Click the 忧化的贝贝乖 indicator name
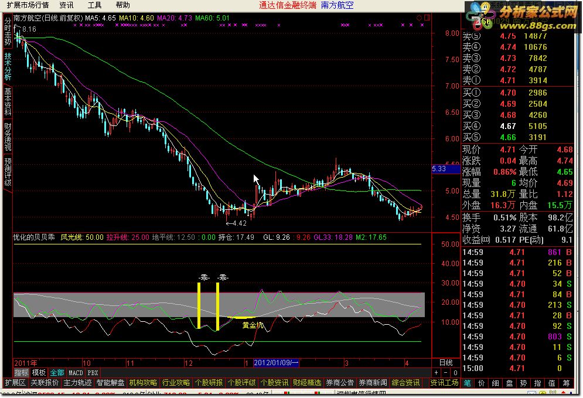Screen dimensions: 583x398 click(x=34, y=237)
